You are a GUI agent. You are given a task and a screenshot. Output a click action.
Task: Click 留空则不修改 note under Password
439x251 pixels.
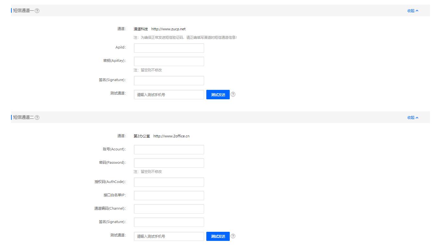(x=148, y=172)
